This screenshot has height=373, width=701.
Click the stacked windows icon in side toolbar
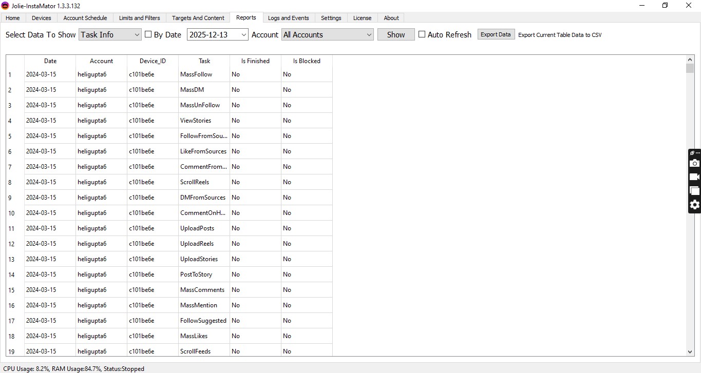694,190
